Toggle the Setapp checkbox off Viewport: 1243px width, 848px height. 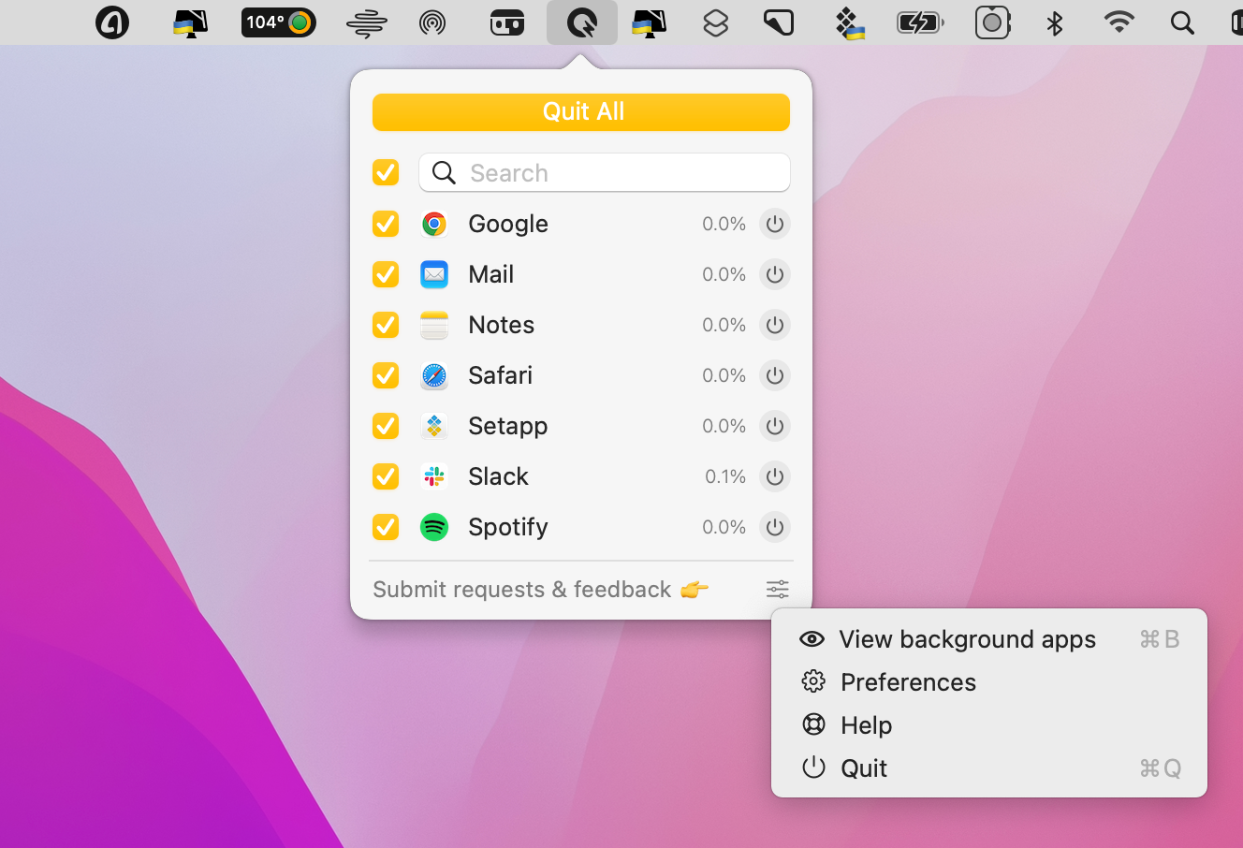pos(386,426)
